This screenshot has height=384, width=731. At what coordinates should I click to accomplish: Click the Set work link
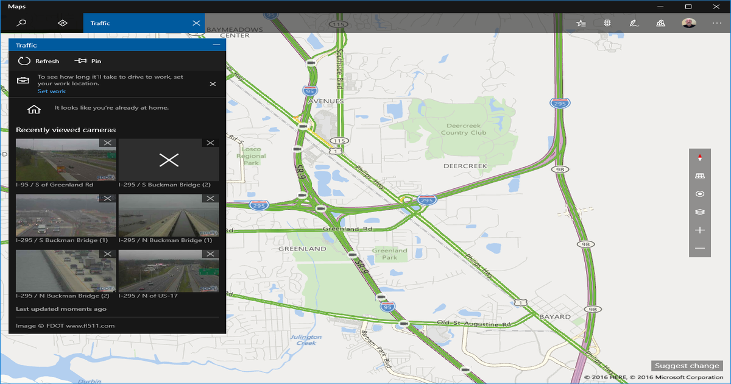point(51,91)
